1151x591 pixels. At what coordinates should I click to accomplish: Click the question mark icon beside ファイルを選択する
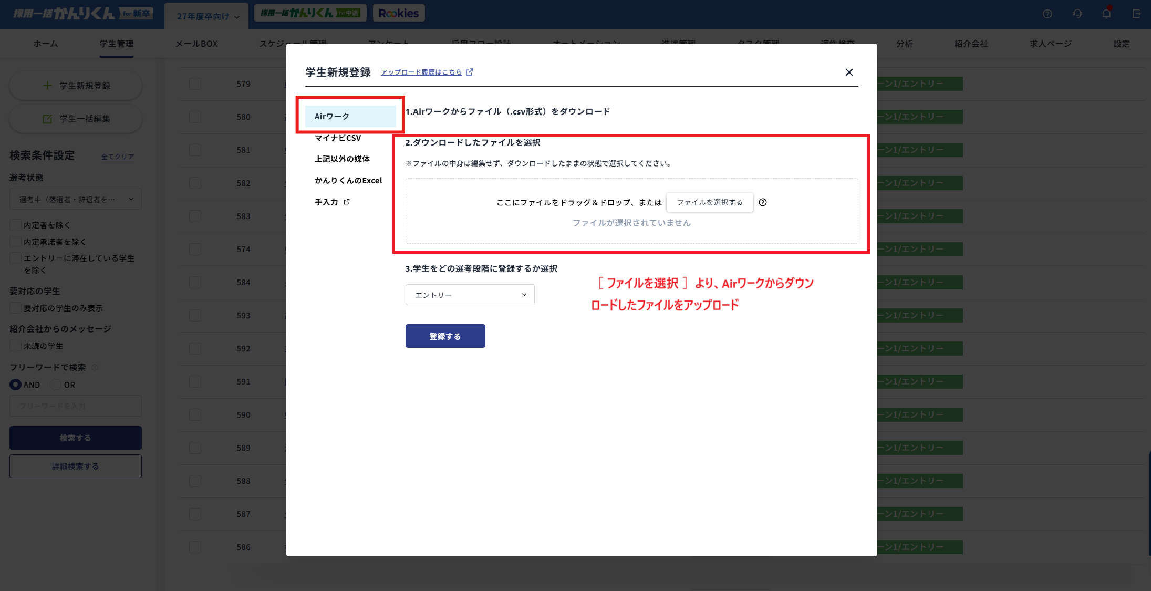(763, 202)
